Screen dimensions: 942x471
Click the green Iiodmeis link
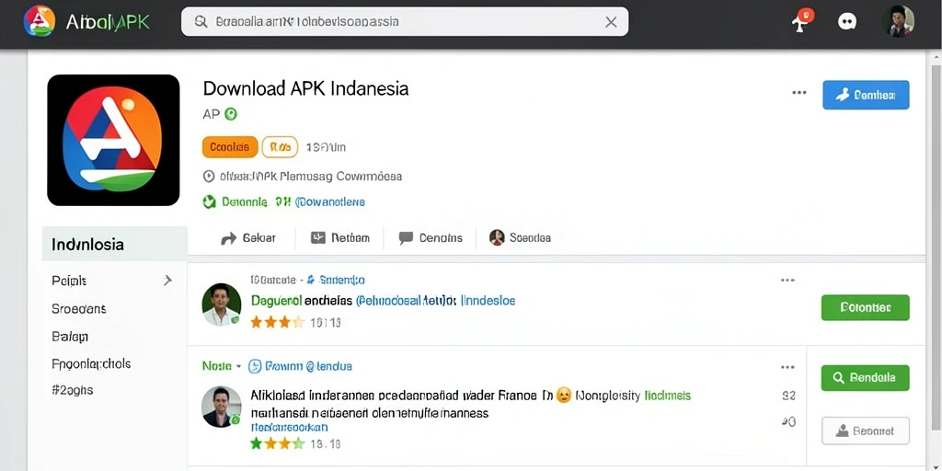pyautogui.click(x=668, y=396)
